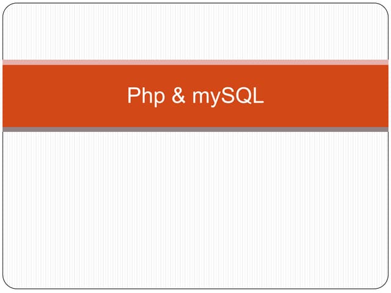Click the top-left rounded corner of the slide
Image resolution: width=391 pixels, height=293 pixels.
click(6, 7)
